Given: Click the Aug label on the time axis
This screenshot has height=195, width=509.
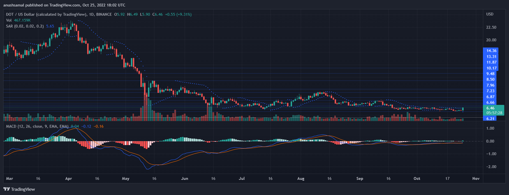Looking at the screenshot, I should pos(300,178).
